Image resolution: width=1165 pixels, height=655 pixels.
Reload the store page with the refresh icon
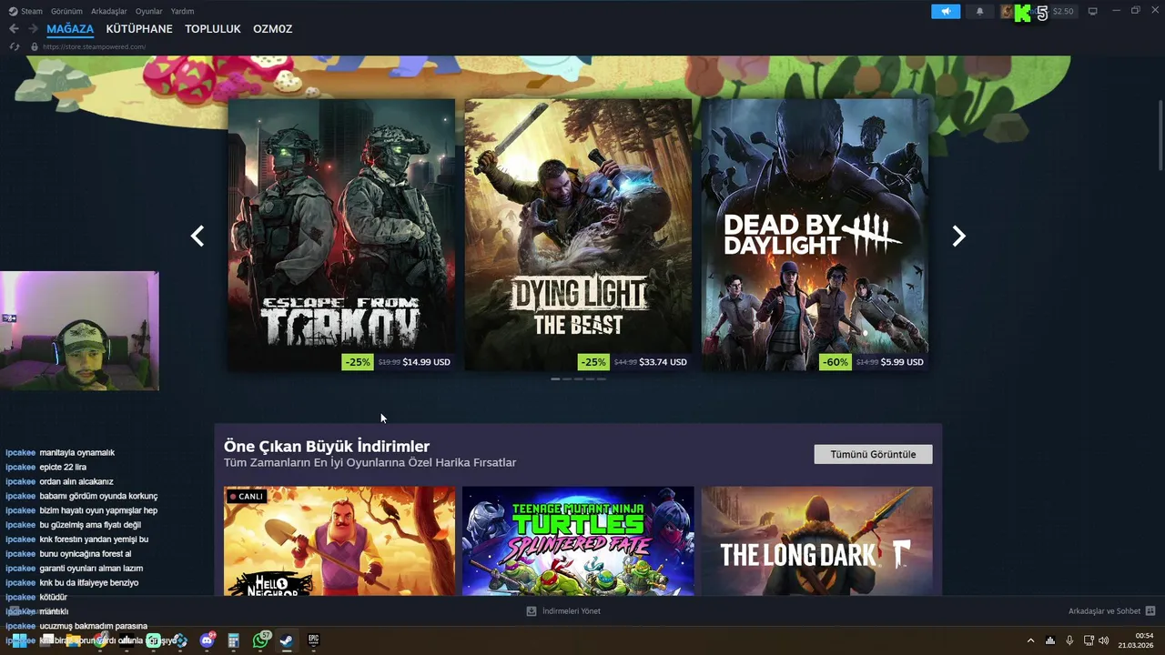(15, 46)
